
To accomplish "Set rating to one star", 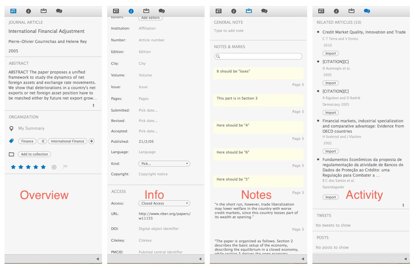I will 13,167.
